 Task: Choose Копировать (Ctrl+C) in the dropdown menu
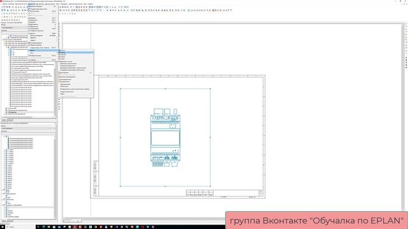point(42,20)
